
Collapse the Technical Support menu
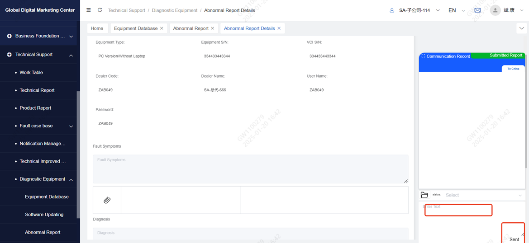(x=71, y=55)
